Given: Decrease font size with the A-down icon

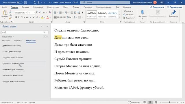Looking at the screenshot, I should point(40,12).
